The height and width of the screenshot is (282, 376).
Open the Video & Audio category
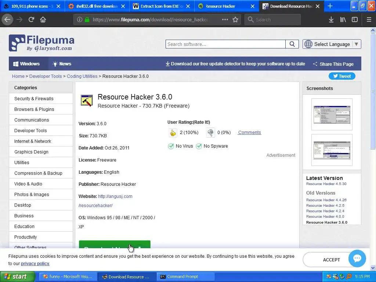pos(41,184)
